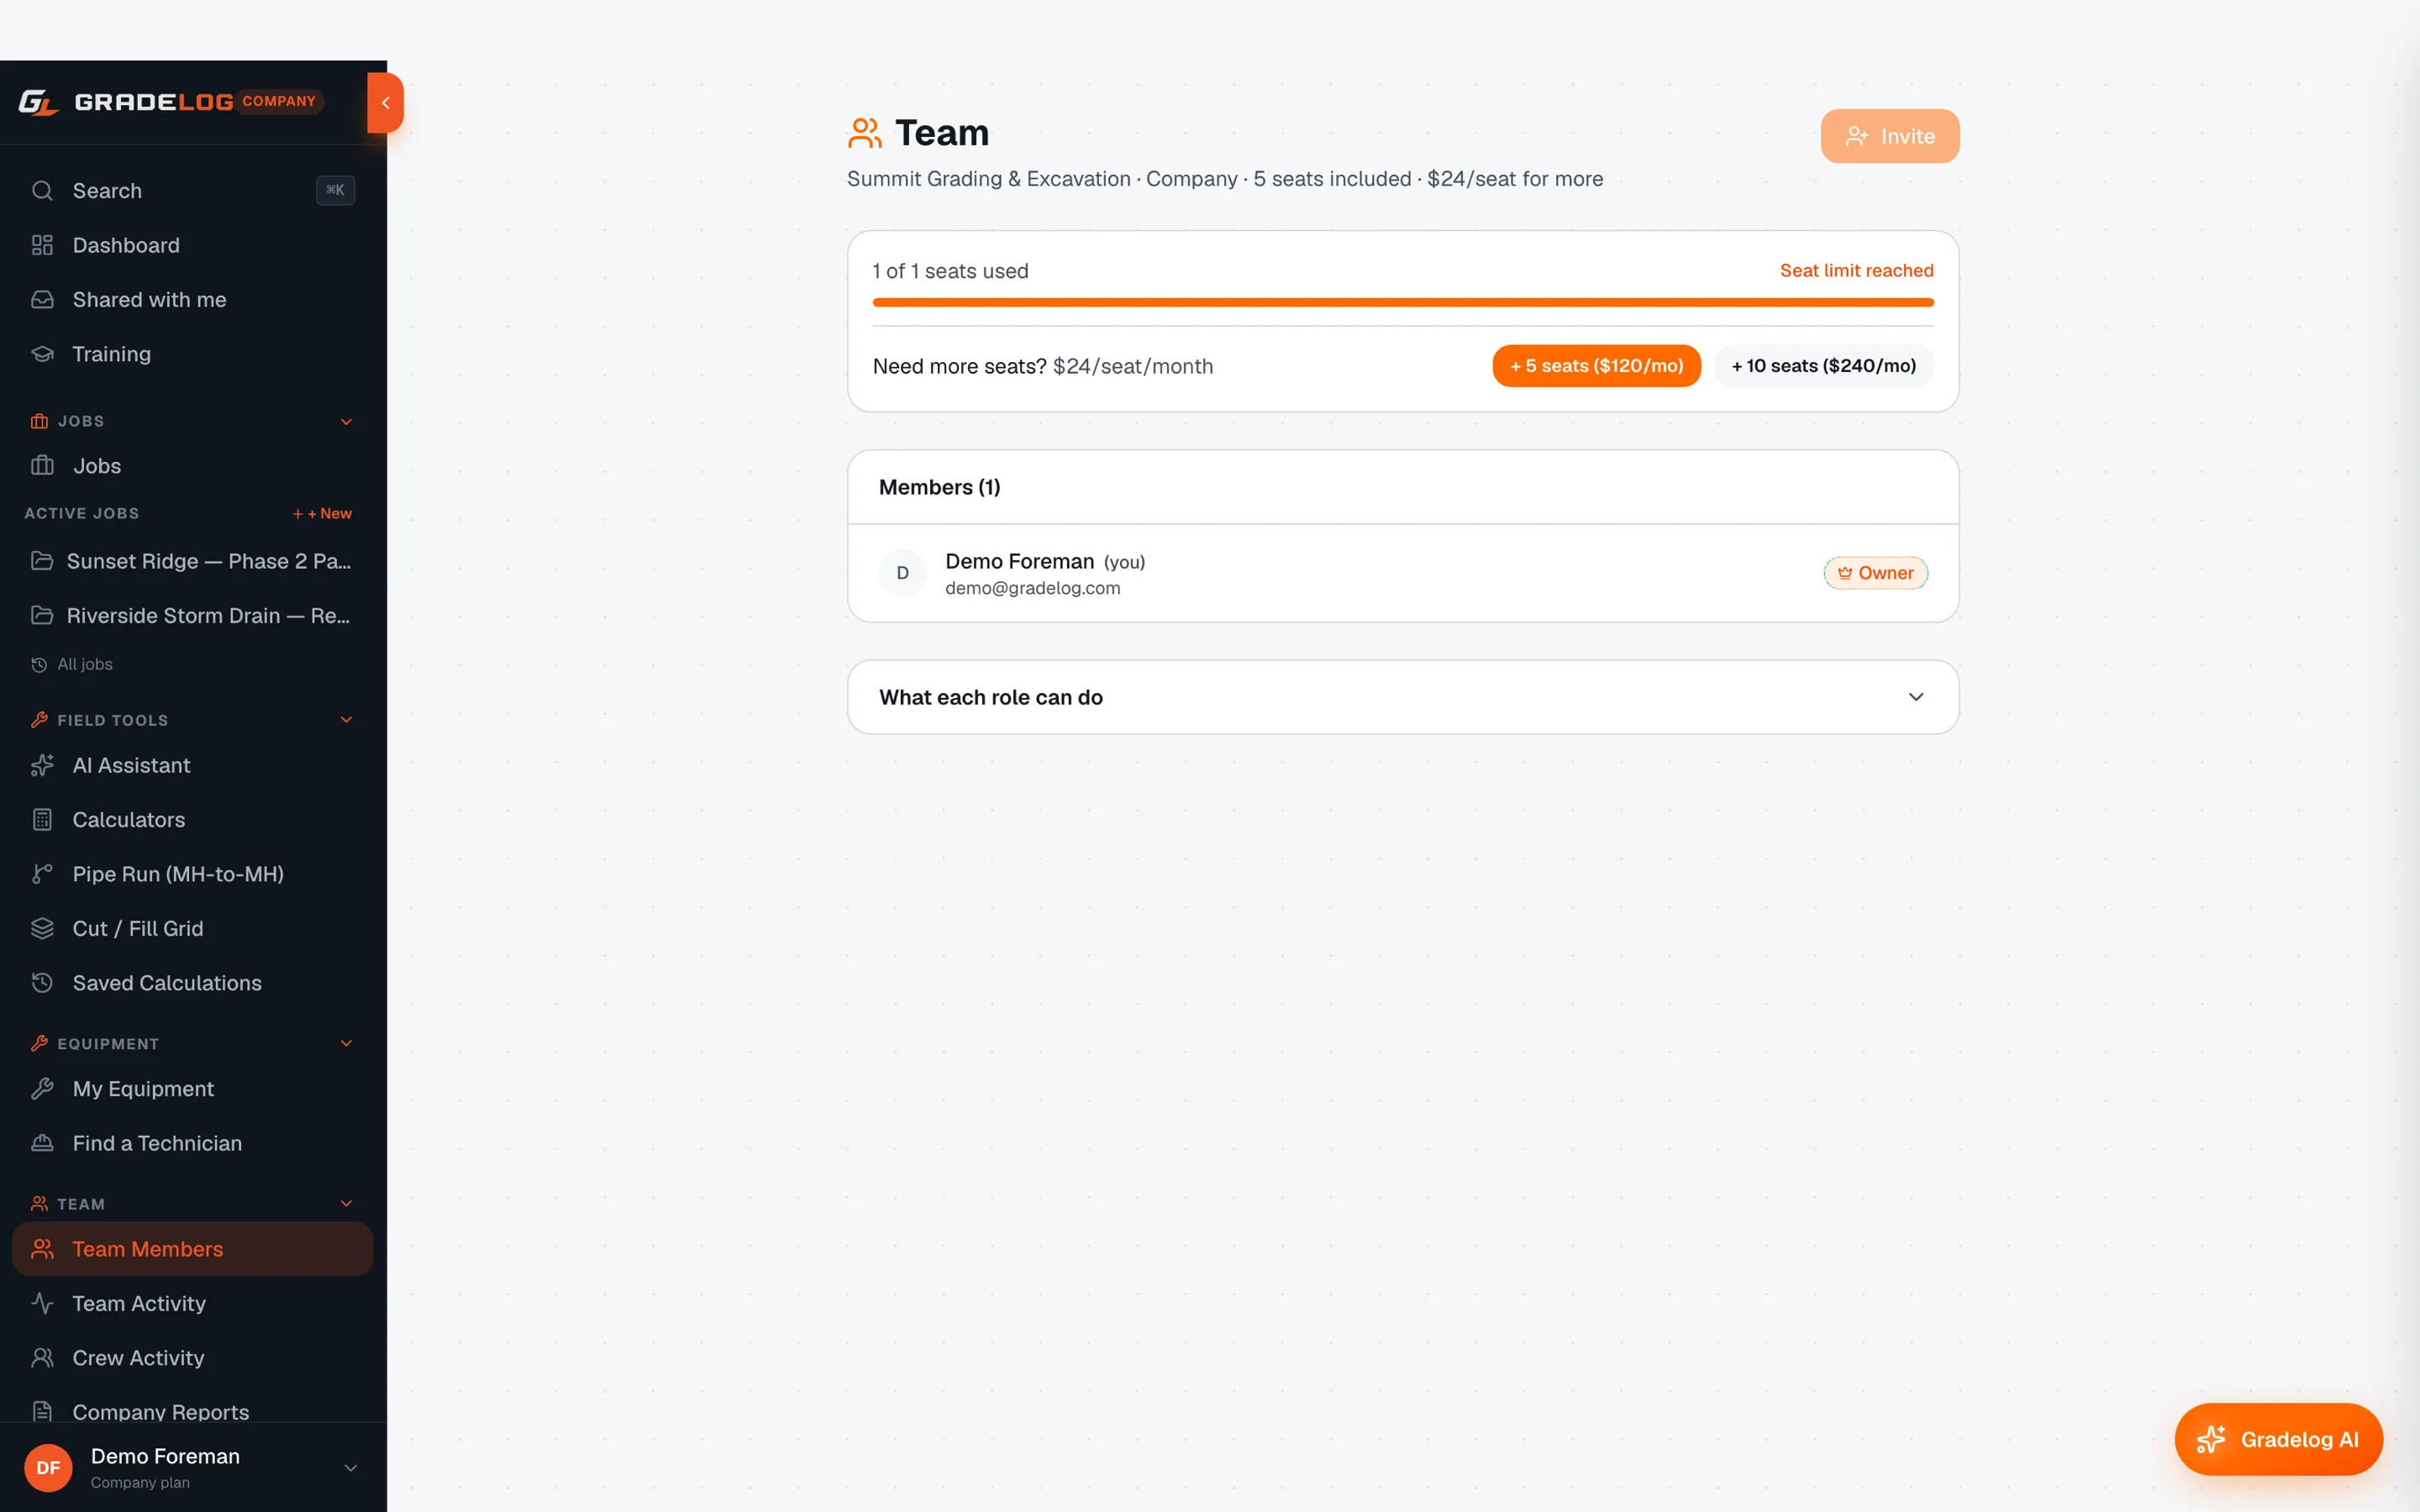Collapse the sidebar with the orange arrow
The image size is (2420, 1512).
point(385,103)
